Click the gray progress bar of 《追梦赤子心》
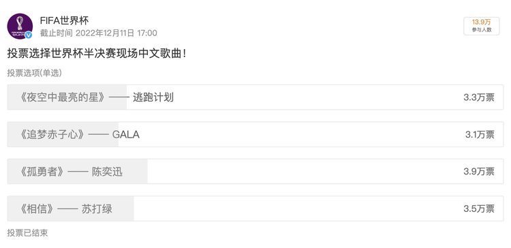 [x=63, y=134]
